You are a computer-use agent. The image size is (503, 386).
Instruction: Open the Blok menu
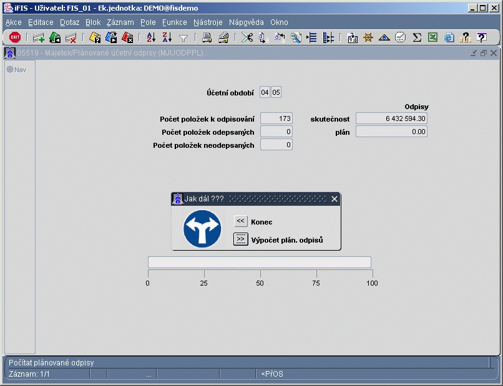(93, 22)
